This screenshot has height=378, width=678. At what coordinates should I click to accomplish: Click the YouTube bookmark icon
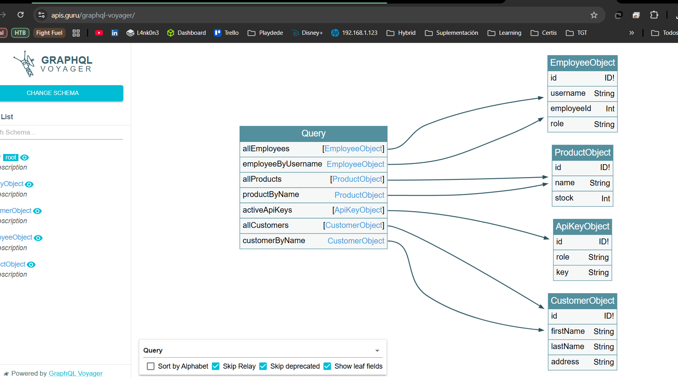click(99, 33)
